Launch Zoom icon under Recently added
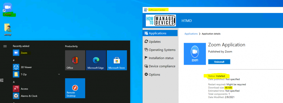283x103 pixels. click(16, 53)
